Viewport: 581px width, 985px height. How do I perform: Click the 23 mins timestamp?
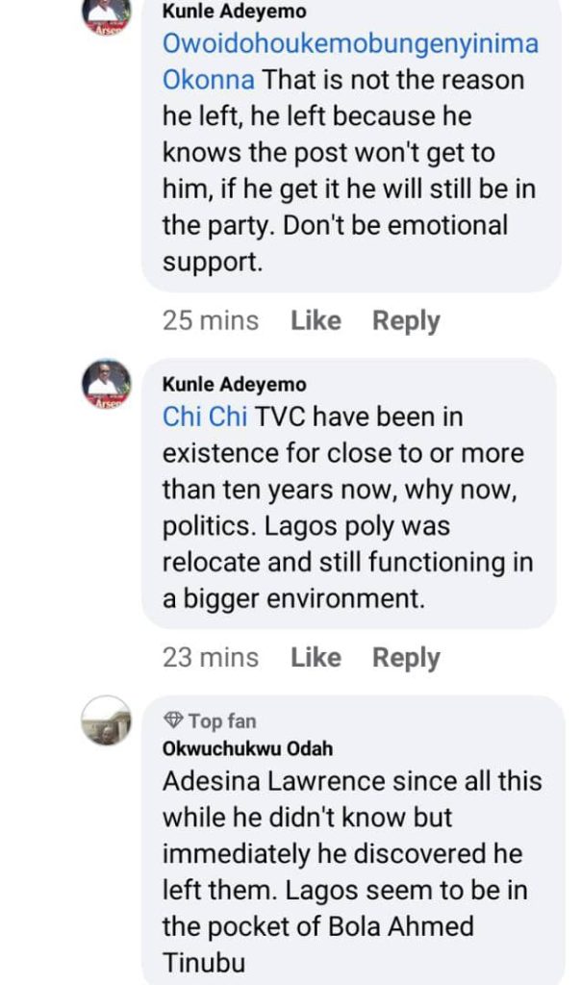(x=211, y=657)
